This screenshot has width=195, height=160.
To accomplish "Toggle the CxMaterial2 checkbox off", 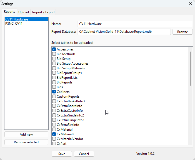I will click(x=54, y=134).
